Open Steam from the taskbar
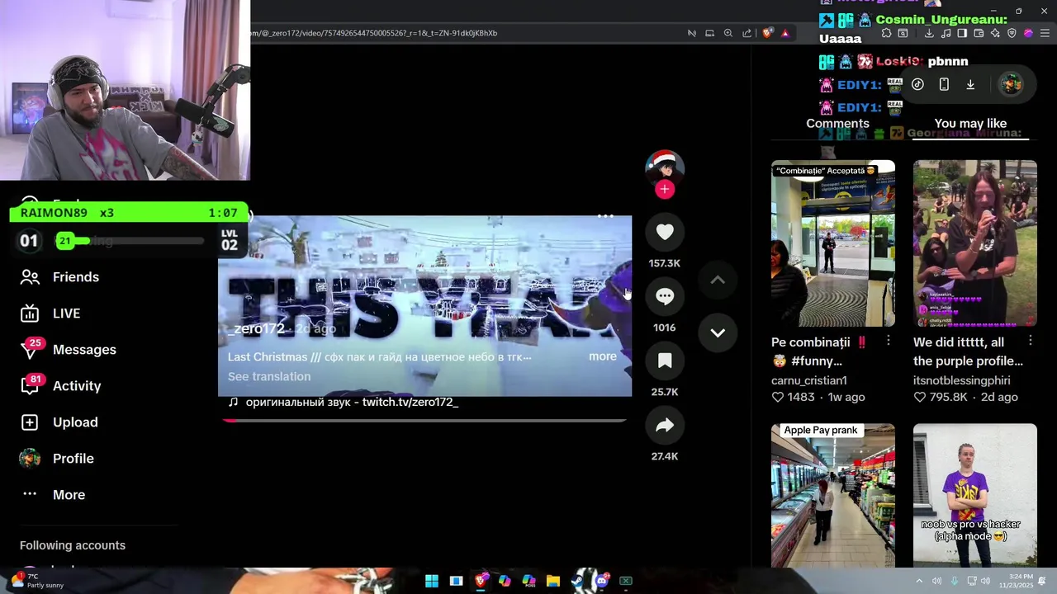The image size is (1057, 594). coord(576,581)
